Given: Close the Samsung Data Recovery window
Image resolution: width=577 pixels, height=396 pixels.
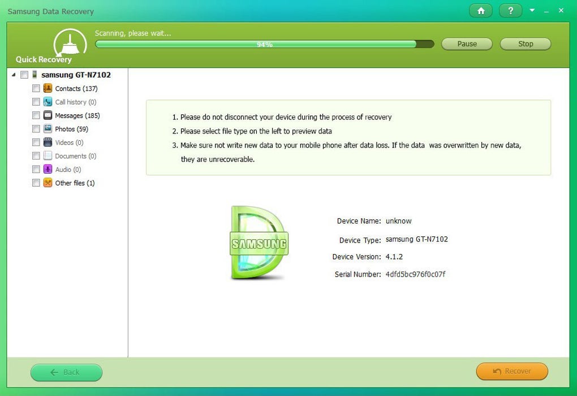Looking at the screenshot, I should [561, 10].
